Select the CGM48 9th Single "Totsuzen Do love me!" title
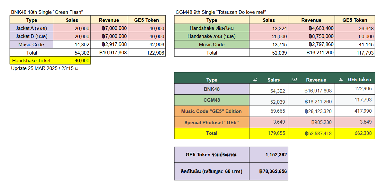The height and width of the screenshot is (191, 385). point(221,12)
